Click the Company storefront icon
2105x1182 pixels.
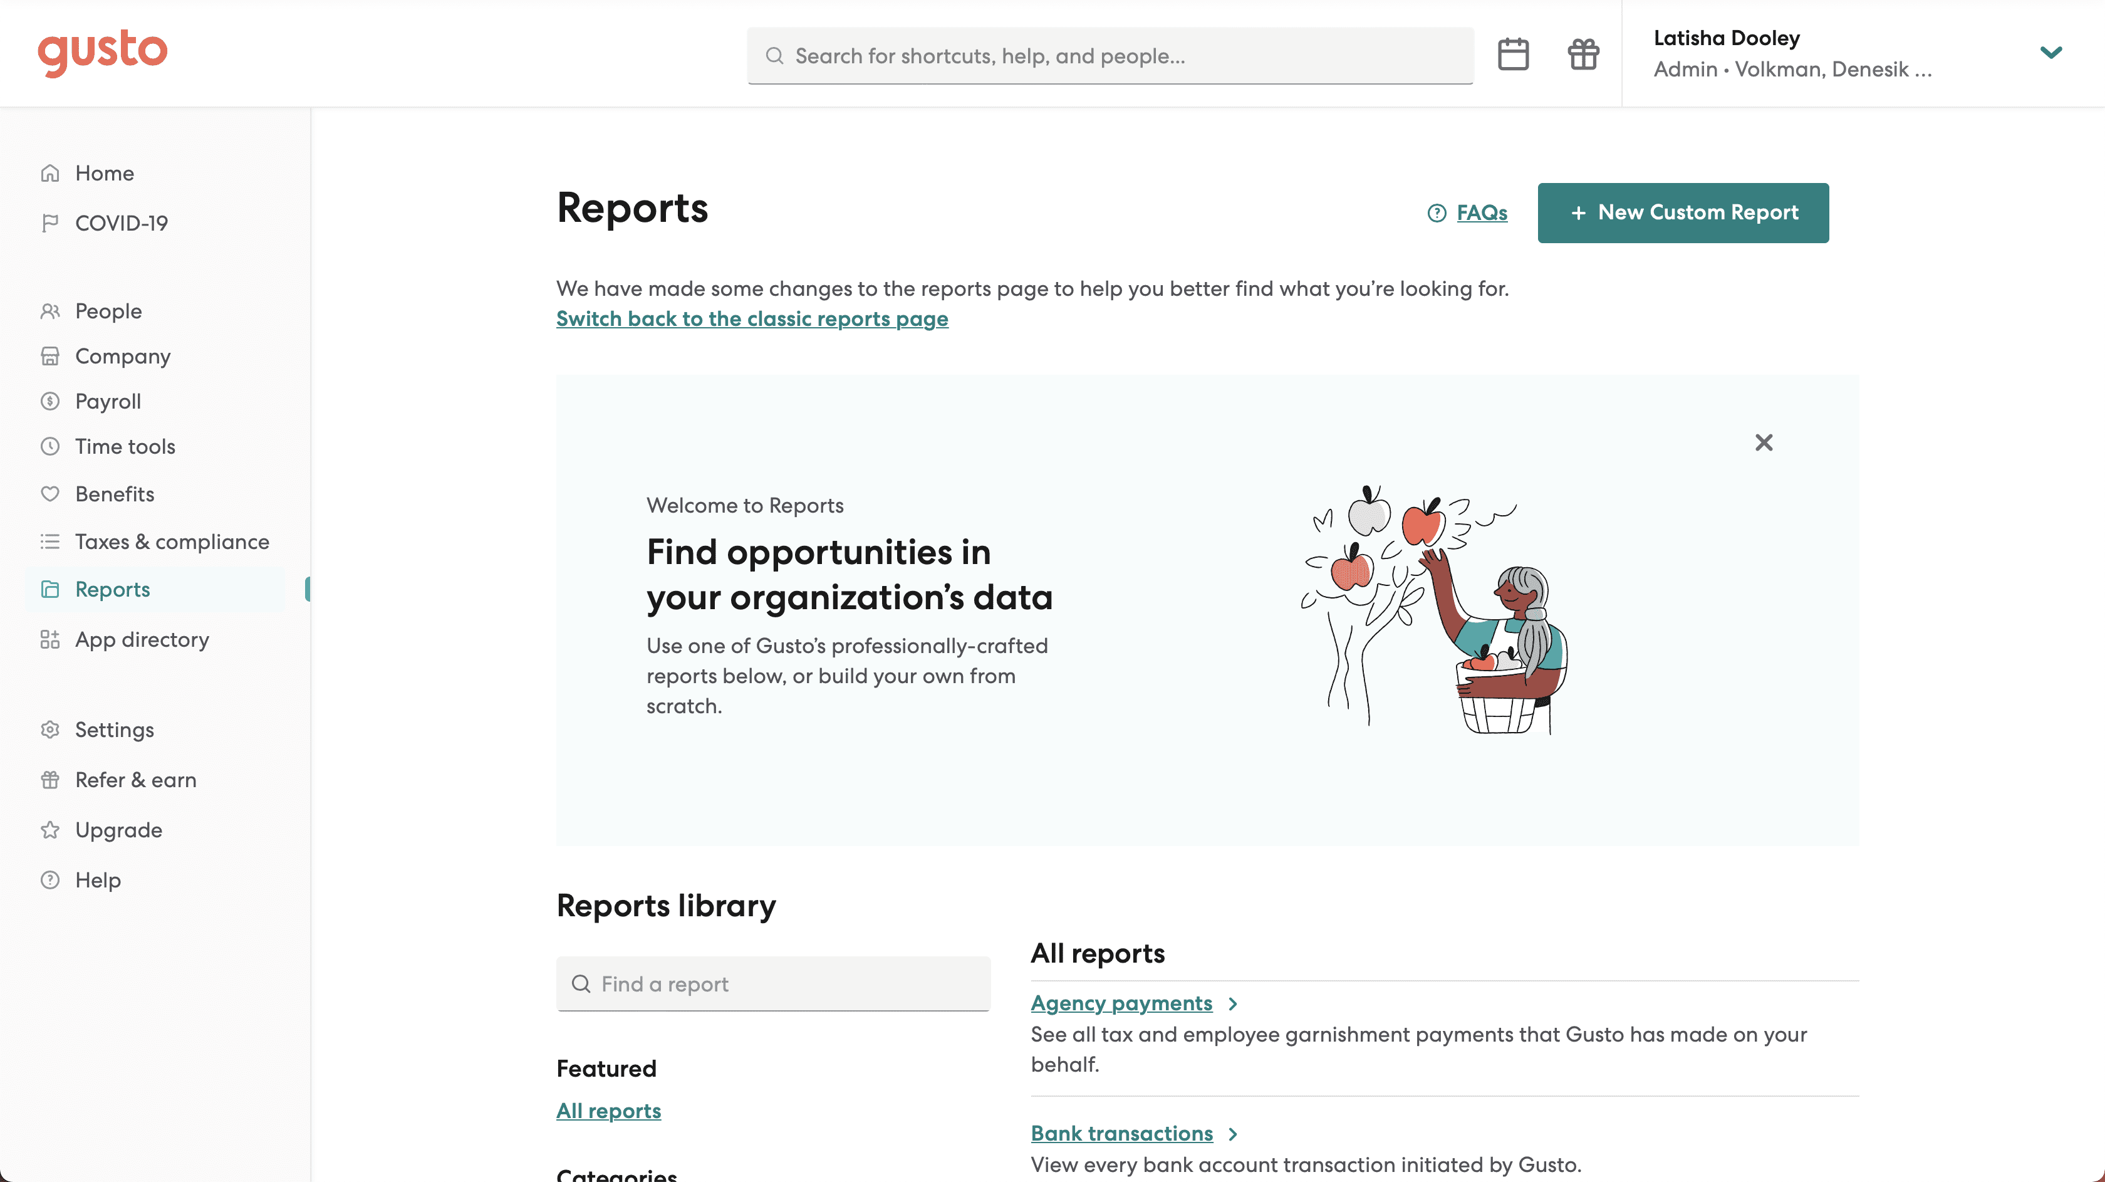tap(50, 357)
